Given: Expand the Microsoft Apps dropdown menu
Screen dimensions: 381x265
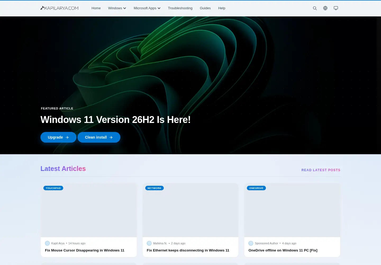Looking at the screenshot, I should [147, 8].
